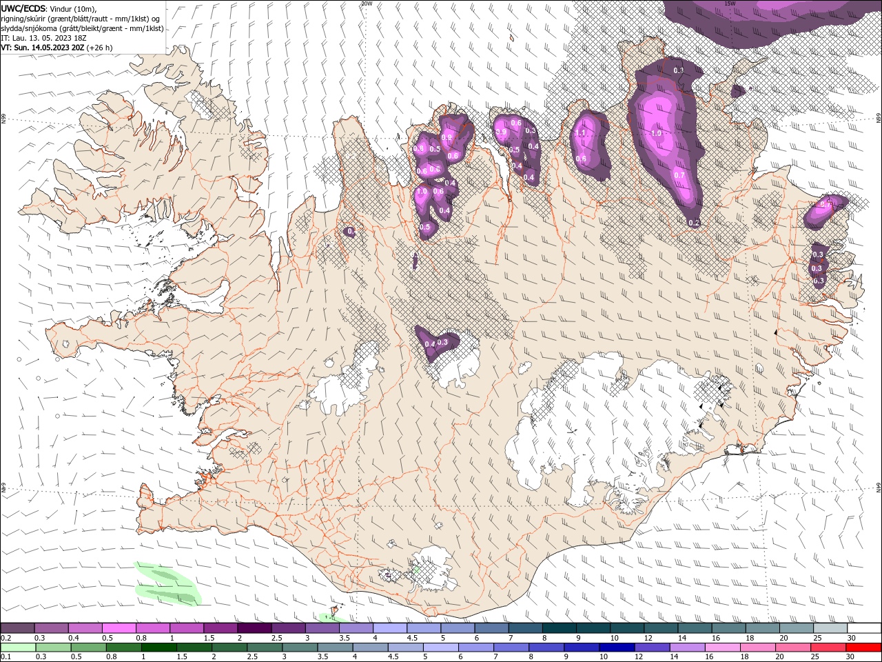Select the red lower legend swatch after 30
The width and height of the screenshot is (882, 662).
point(862,648)
